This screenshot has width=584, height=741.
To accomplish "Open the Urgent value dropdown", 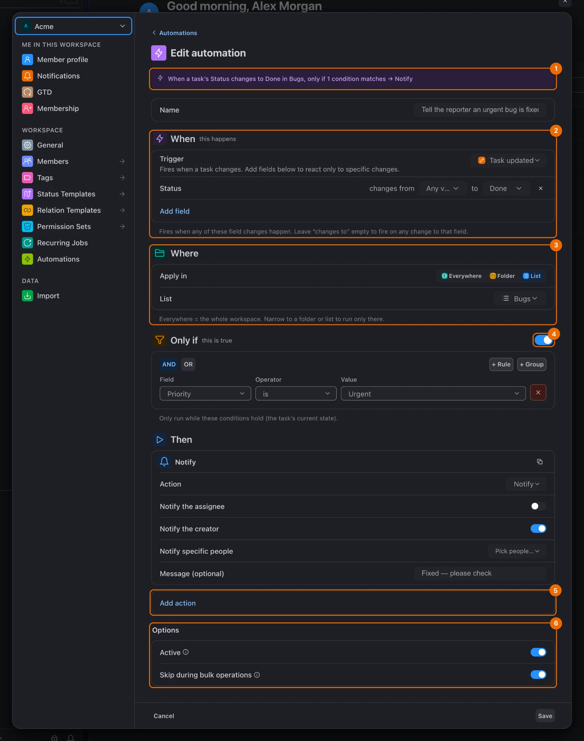I will click(433, 394).
